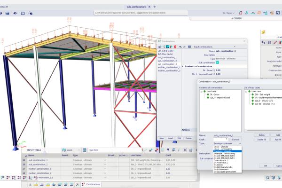Click the eye view icon in top-left toolbar
282x188 pixels.
[x=15, y=13]
